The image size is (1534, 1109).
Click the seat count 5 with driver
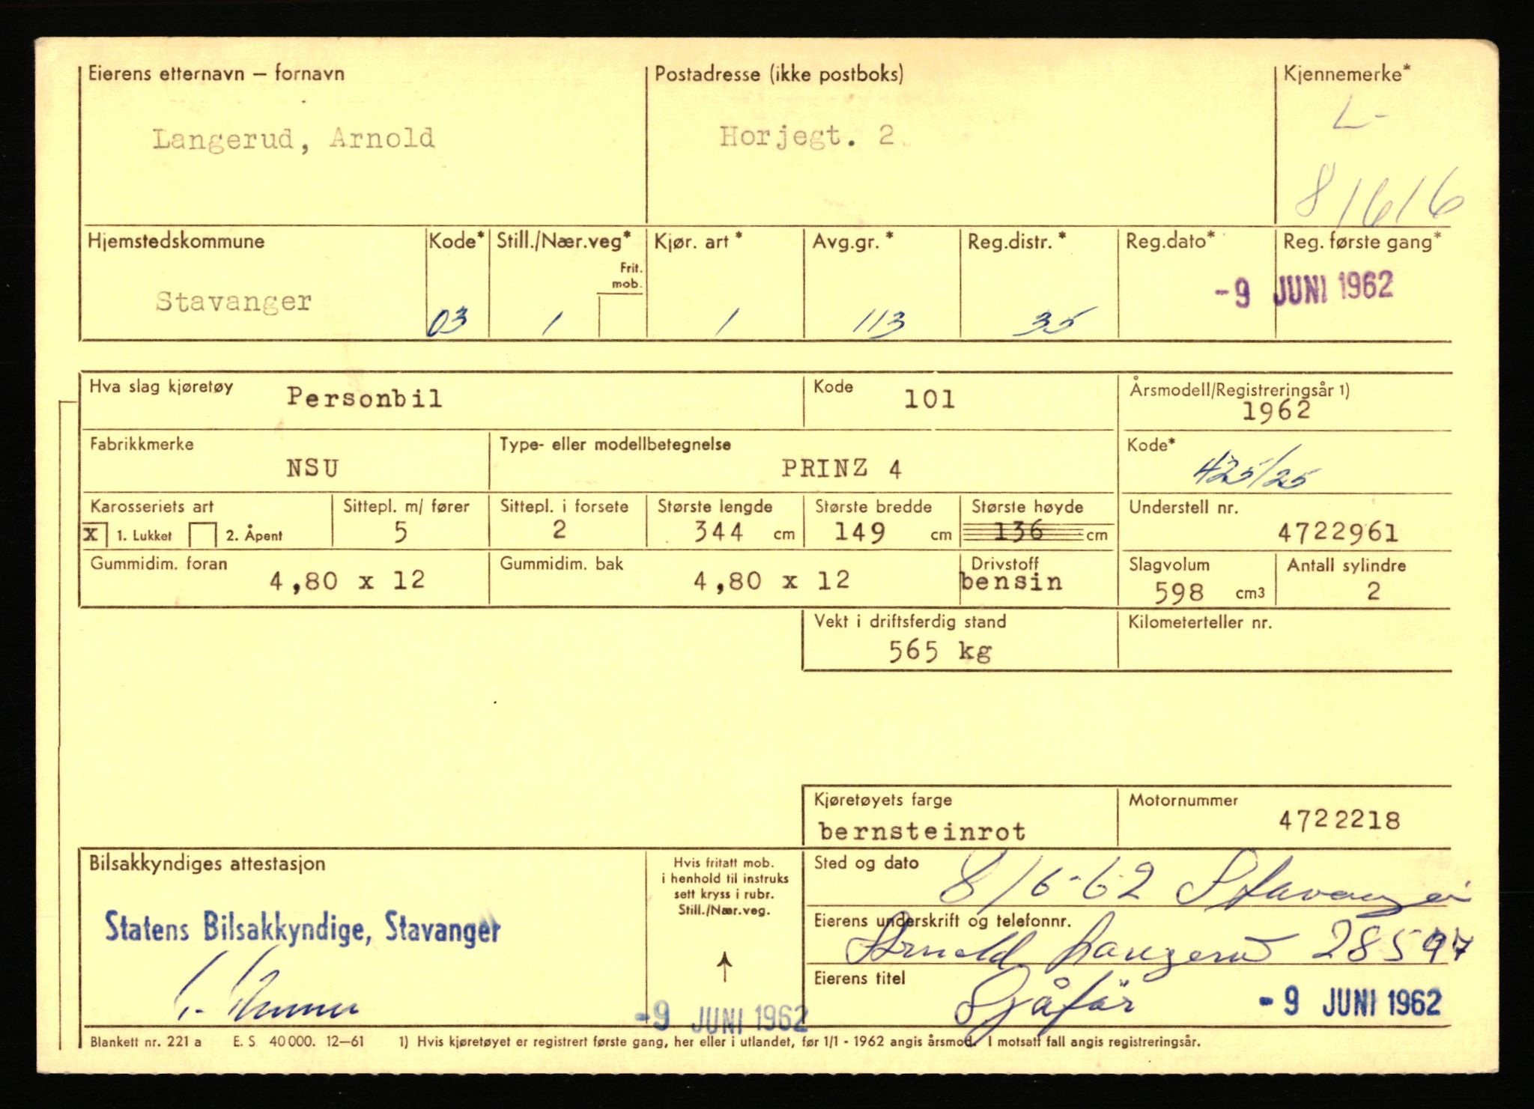(401, 532)
